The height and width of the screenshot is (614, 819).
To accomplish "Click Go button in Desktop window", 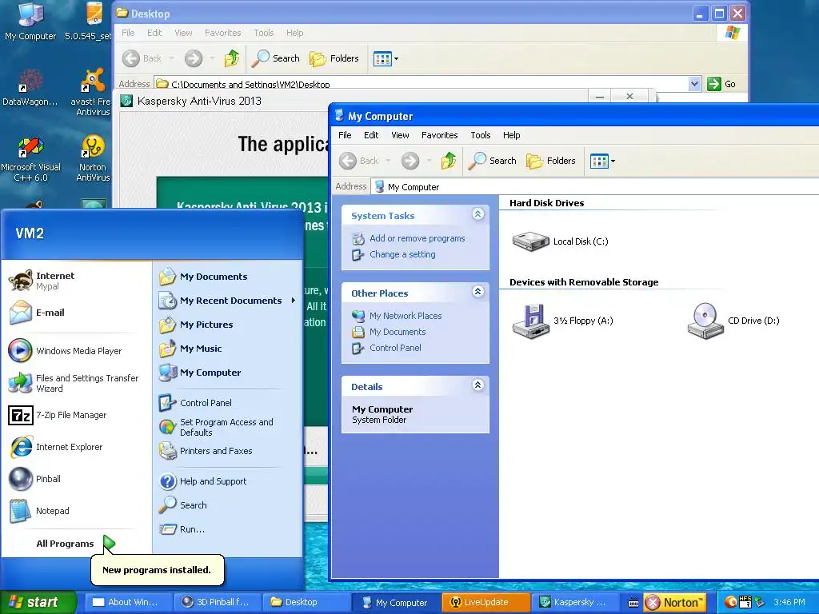I will (x=721, y=83).
